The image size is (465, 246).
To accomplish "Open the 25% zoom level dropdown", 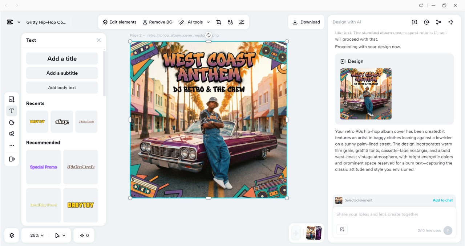I will [x=35, y=235].
